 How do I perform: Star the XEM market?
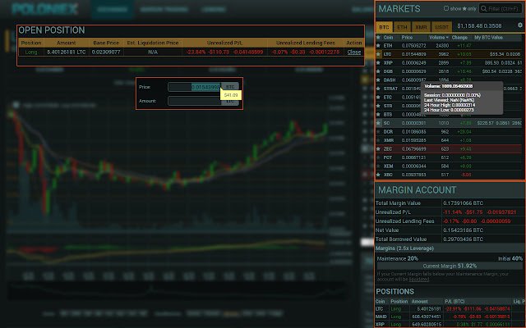click(x=378, y=166)
